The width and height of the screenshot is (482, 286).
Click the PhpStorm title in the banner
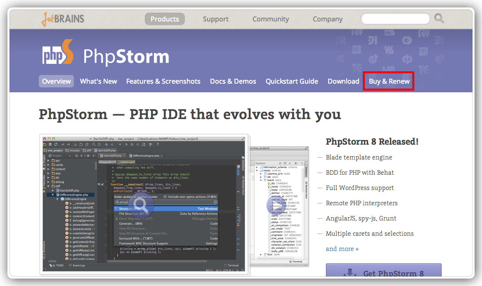tap(126, 56)
